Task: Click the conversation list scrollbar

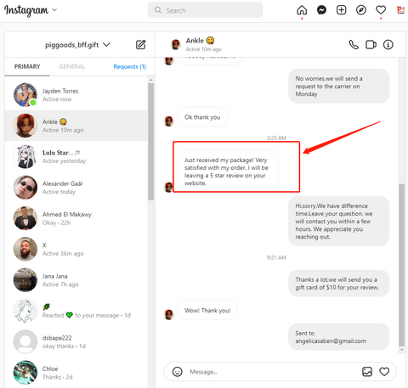Action: pyautogui.click(x=151, y=142)
